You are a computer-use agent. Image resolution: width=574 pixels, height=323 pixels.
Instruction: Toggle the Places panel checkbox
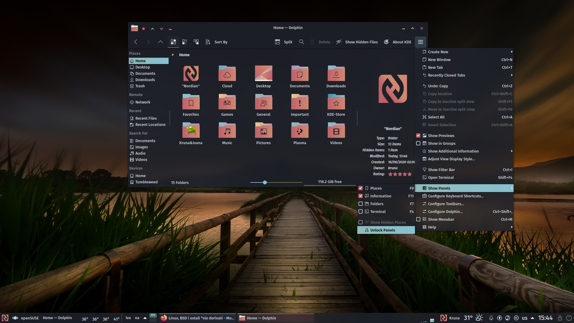pyautogui.click(x=361, y=188)
